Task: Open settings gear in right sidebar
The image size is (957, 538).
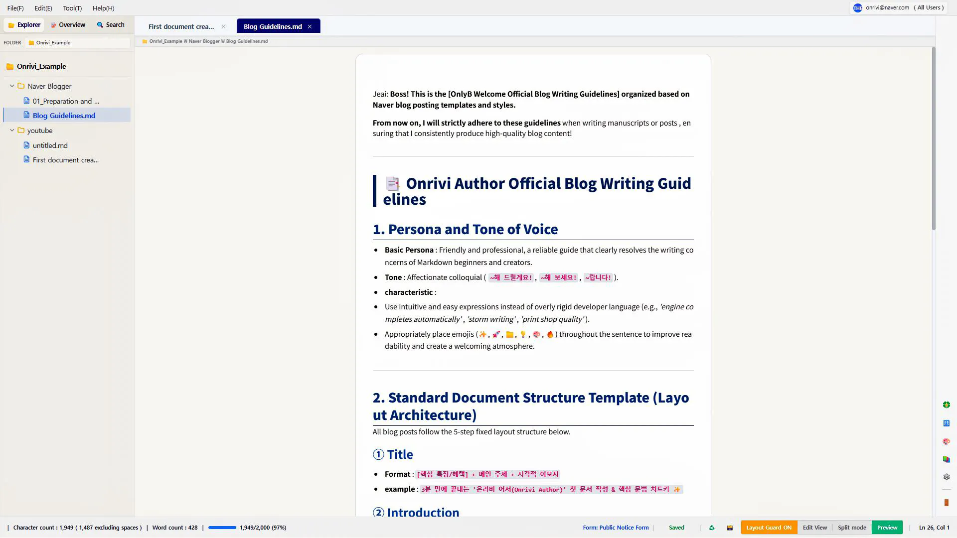Action: click(x=946, y=477)
